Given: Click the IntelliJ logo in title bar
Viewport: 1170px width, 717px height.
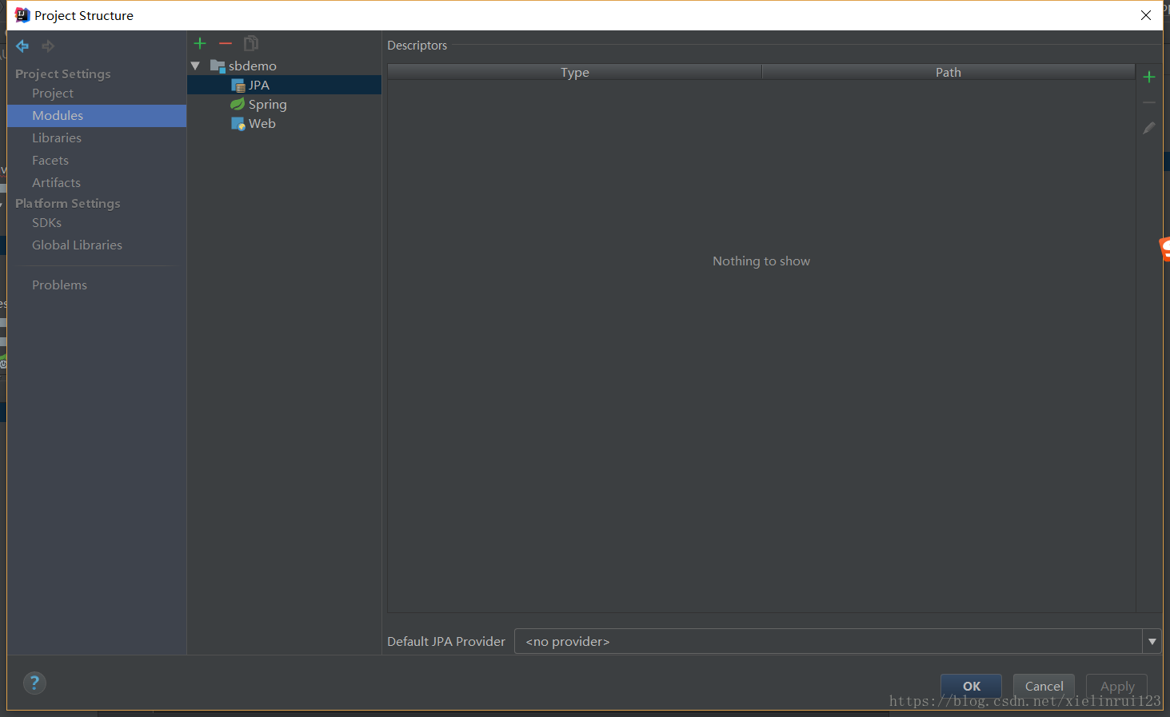Looking at the screenshot, I should tap(22, 15).
